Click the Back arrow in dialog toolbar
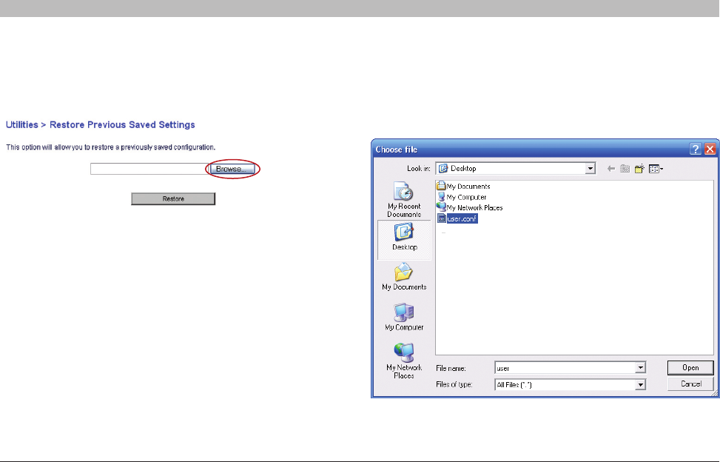Viewport: 720px width, 462px height. [611, 169]
